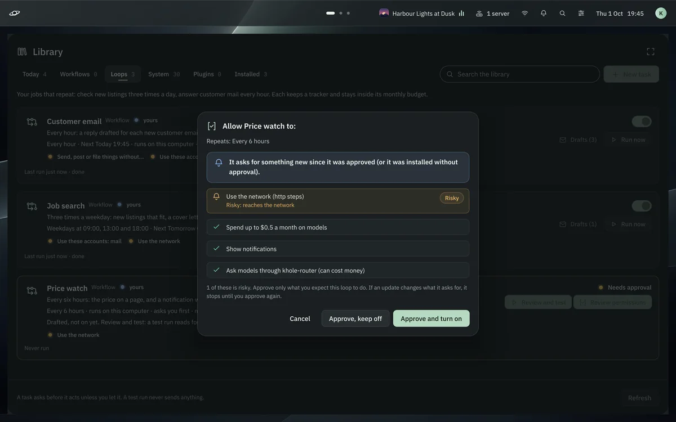
Task: Show the Installed tab
Action: pos(251,74)
